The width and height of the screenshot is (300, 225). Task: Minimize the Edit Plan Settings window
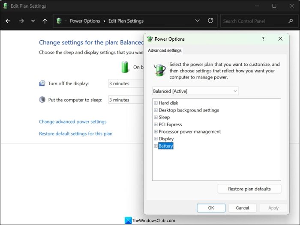(257, 6)
